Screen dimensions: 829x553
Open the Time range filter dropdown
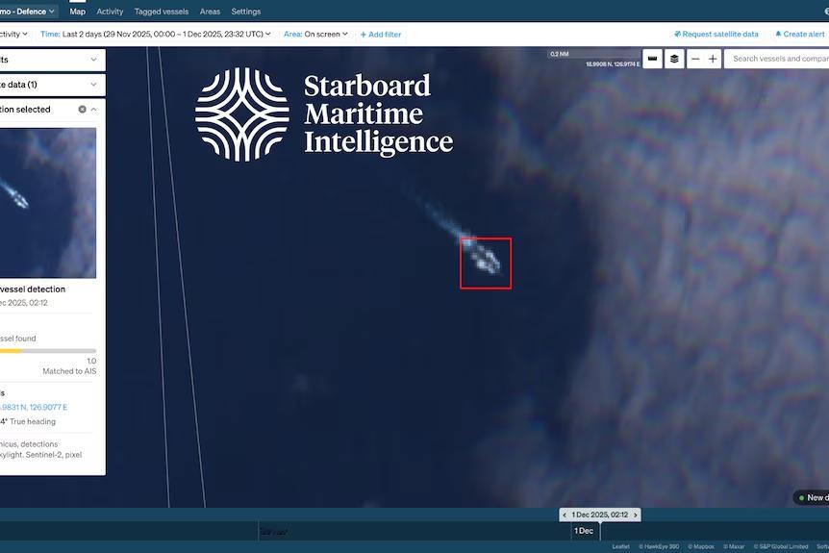point(156,34)
